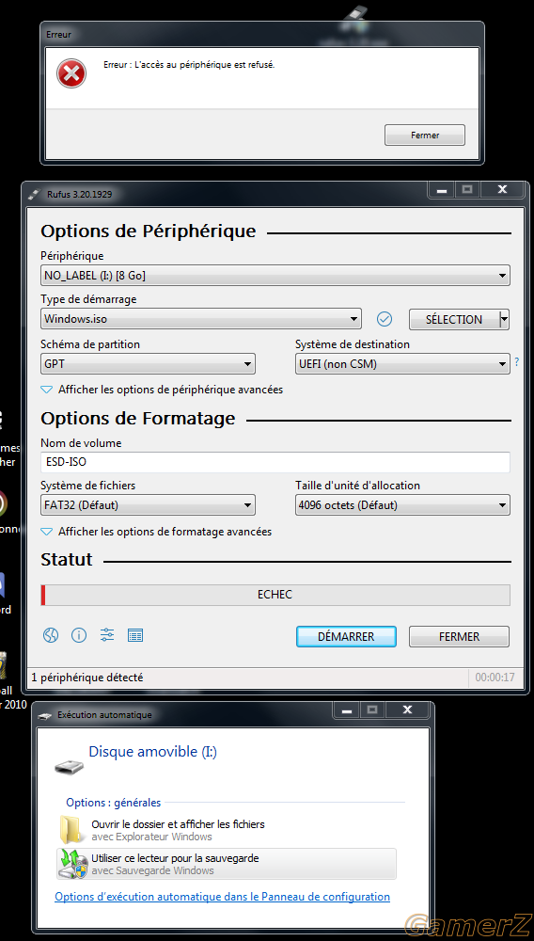Open autoplay options in Panneau de configuration link
Image resolution: width=534 pixels, height=941 pixels.
pyautogui.click(x=223, y=897)
